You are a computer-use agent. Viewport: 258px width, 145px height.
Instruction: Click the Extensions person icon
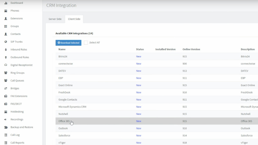tap(6, 18)
